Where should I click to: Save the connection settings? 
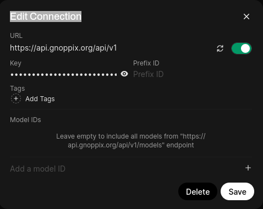click(x=237, y=191)
